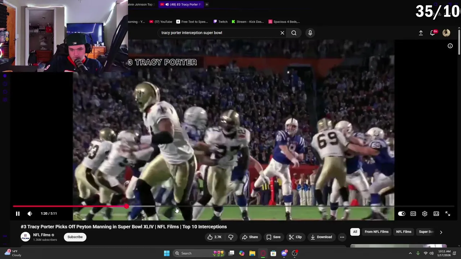461x259 pixels.
Task: Open the Windows Start menu
Action: (x=167, y=253)
